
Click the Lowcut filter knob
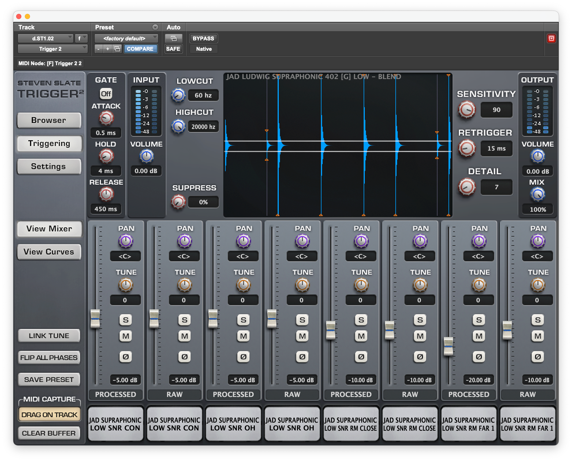point(178,95)
